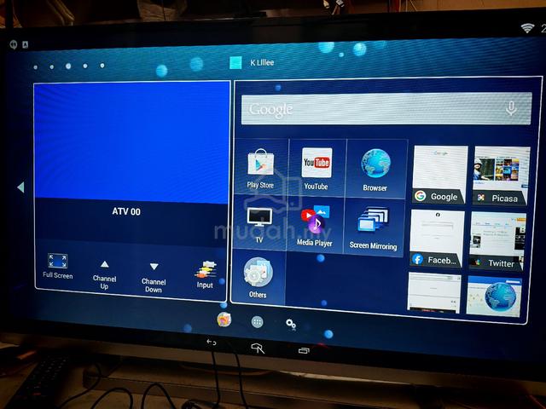Open the Picasa bookmark thumbnail
The height and width of the screenshot is (409, 546).
tap(501, 176)
